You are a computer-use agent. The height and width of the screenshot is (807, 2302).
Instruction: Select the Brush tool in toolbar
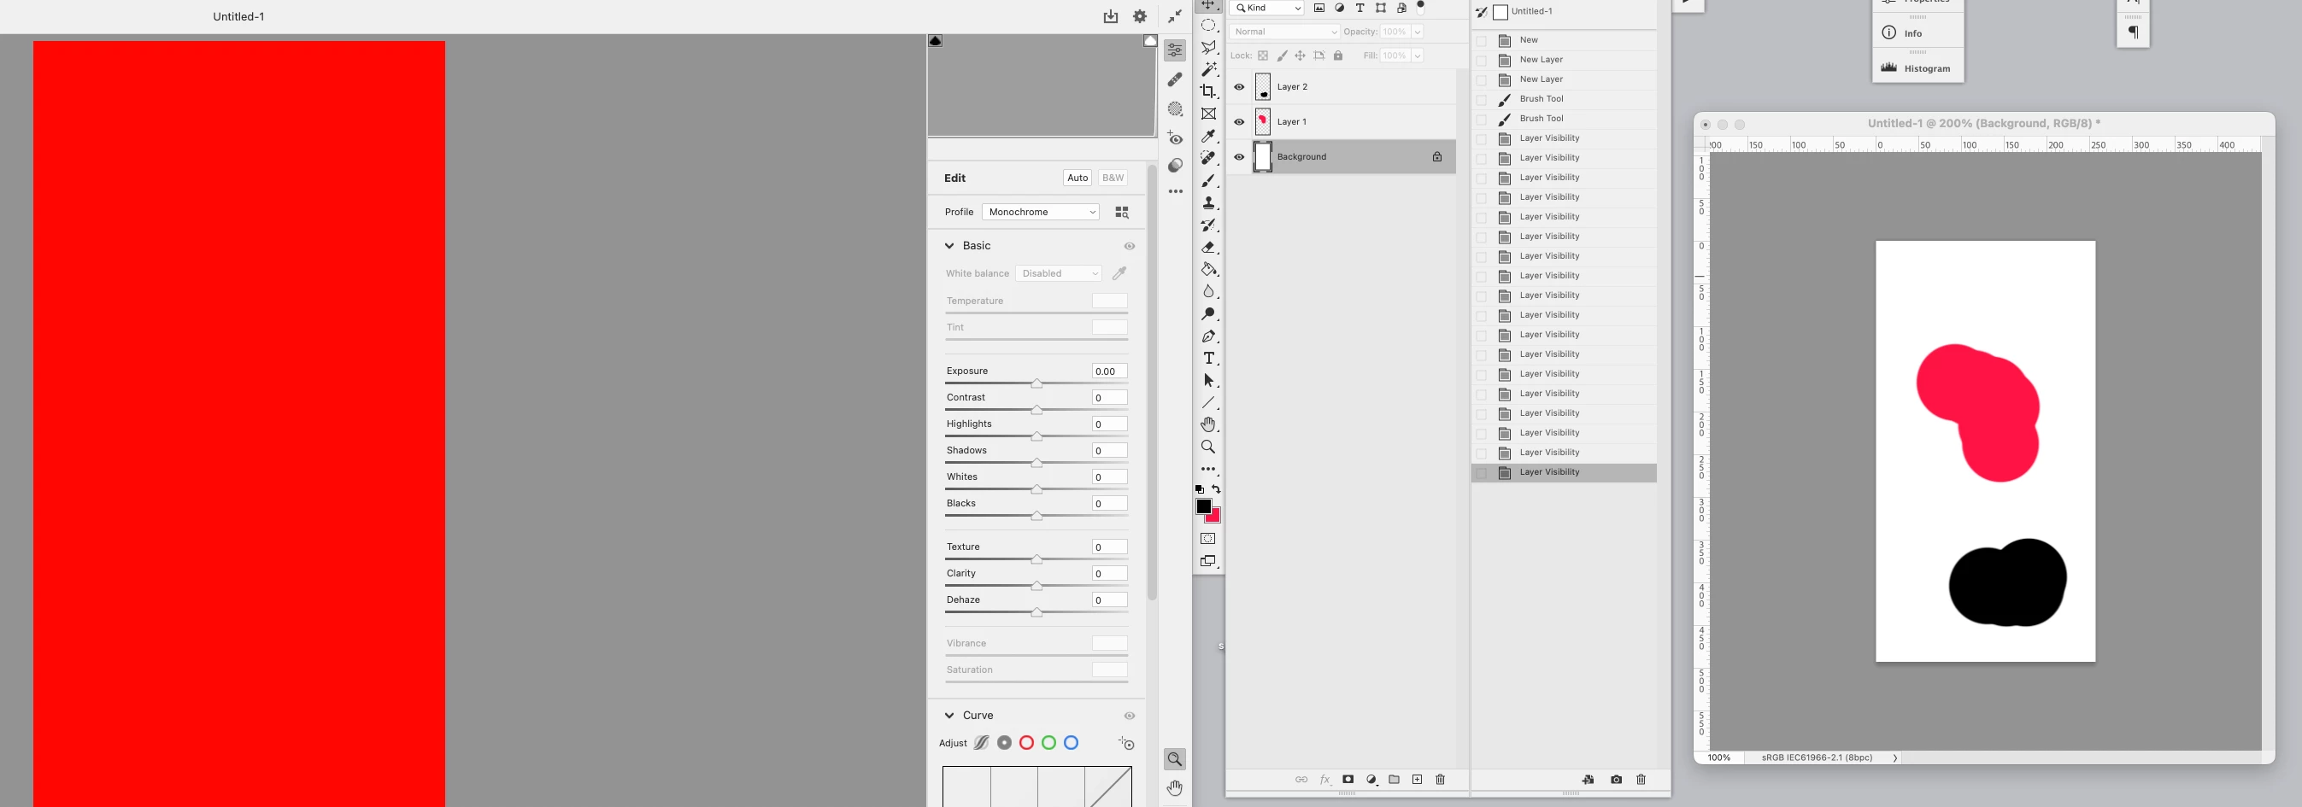tap(1208, 180)
